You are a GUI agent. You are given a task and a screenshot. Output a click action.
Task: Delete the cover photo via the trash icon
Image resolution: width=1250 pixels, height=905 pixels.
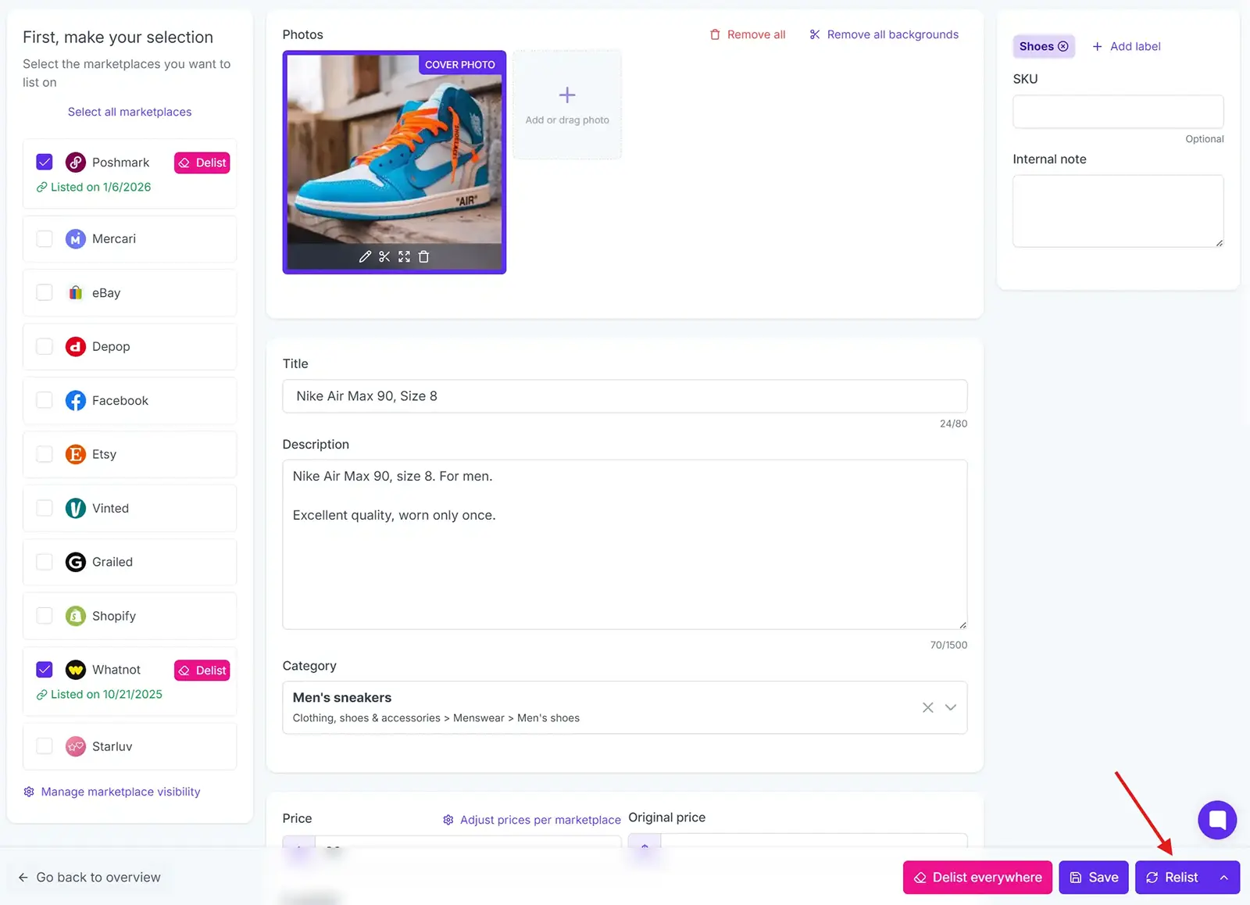point(423,256)
